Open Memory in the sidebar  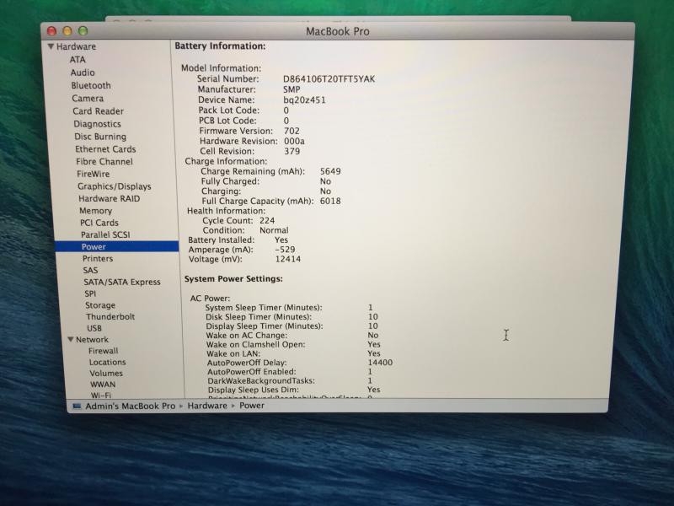pyautogui.click(x=95, y=210)
